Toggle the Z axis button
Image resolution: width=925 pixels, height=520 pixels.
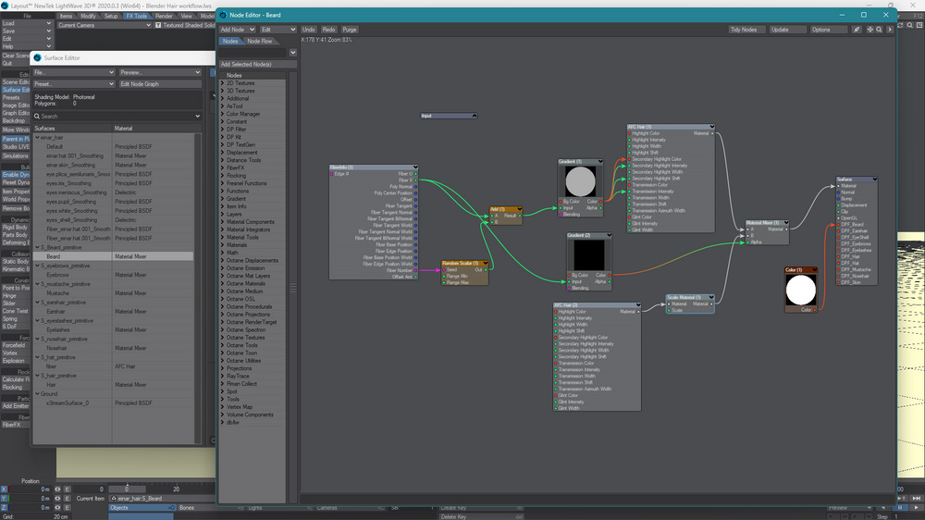click(5, 508)
